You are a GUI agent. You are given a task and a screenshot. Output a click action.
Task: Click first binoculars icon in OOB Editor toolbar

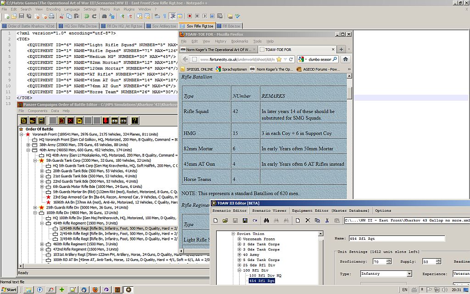[x=114, y=121]
